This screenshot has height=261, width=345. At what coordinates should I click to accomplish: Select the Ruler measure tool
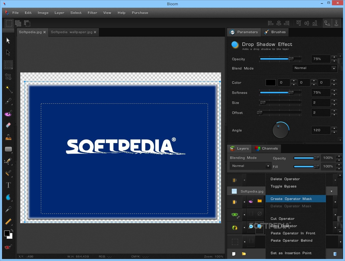[8, 221]
